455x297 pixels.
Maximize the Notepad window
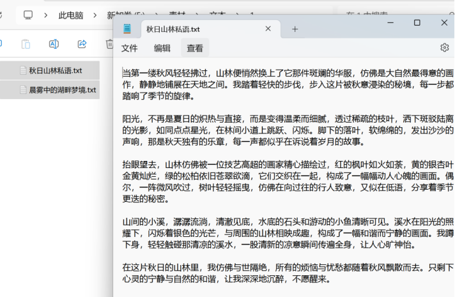tap(417, 23)
